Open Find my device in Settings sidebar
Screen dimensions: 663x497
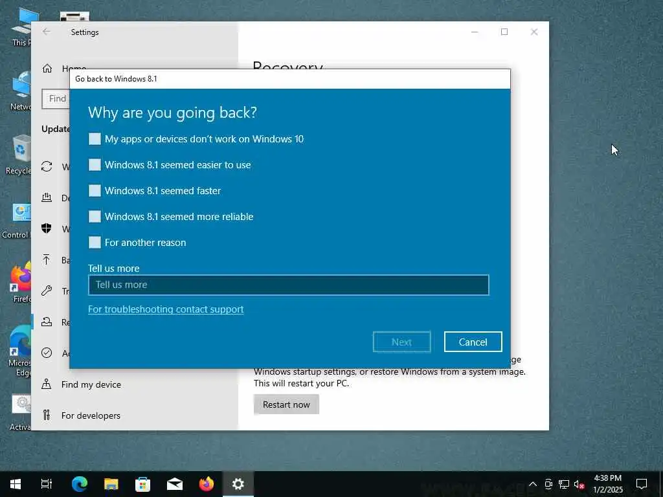tap(91, 384)
